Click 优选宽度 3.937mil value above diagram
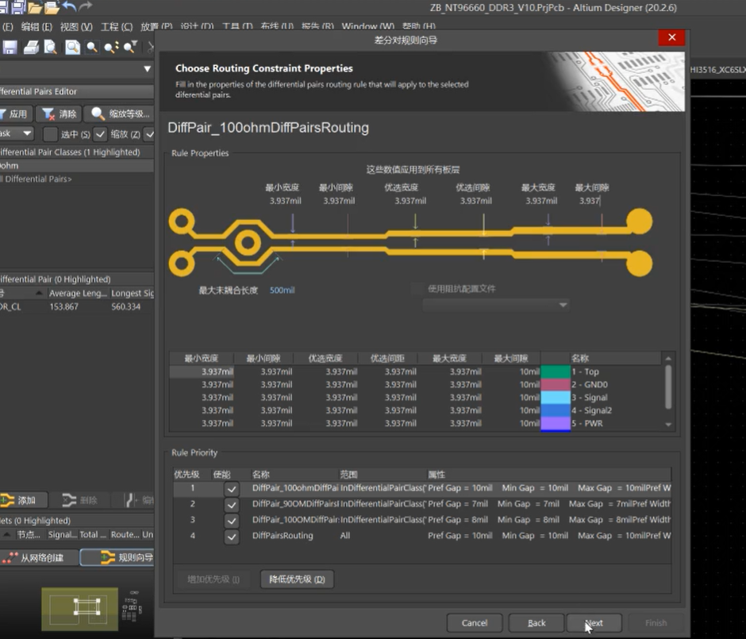 [410, 201]
